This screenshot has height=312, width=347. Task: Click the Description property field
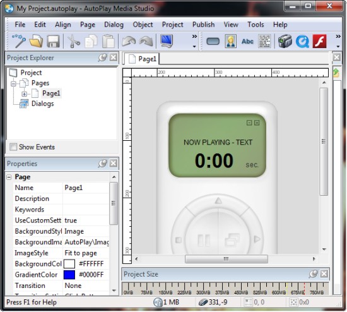[86, 199]
